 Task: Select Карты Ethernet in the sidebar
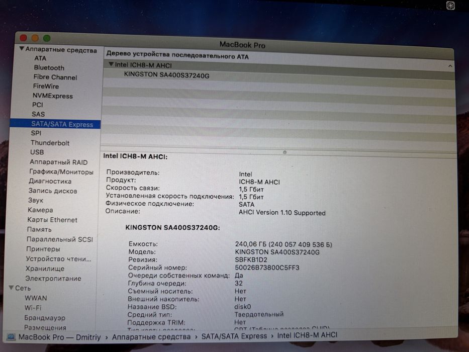coord(52,220)
